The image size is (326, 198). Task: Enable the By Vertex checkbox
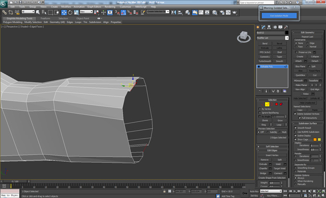pos(260,109)
